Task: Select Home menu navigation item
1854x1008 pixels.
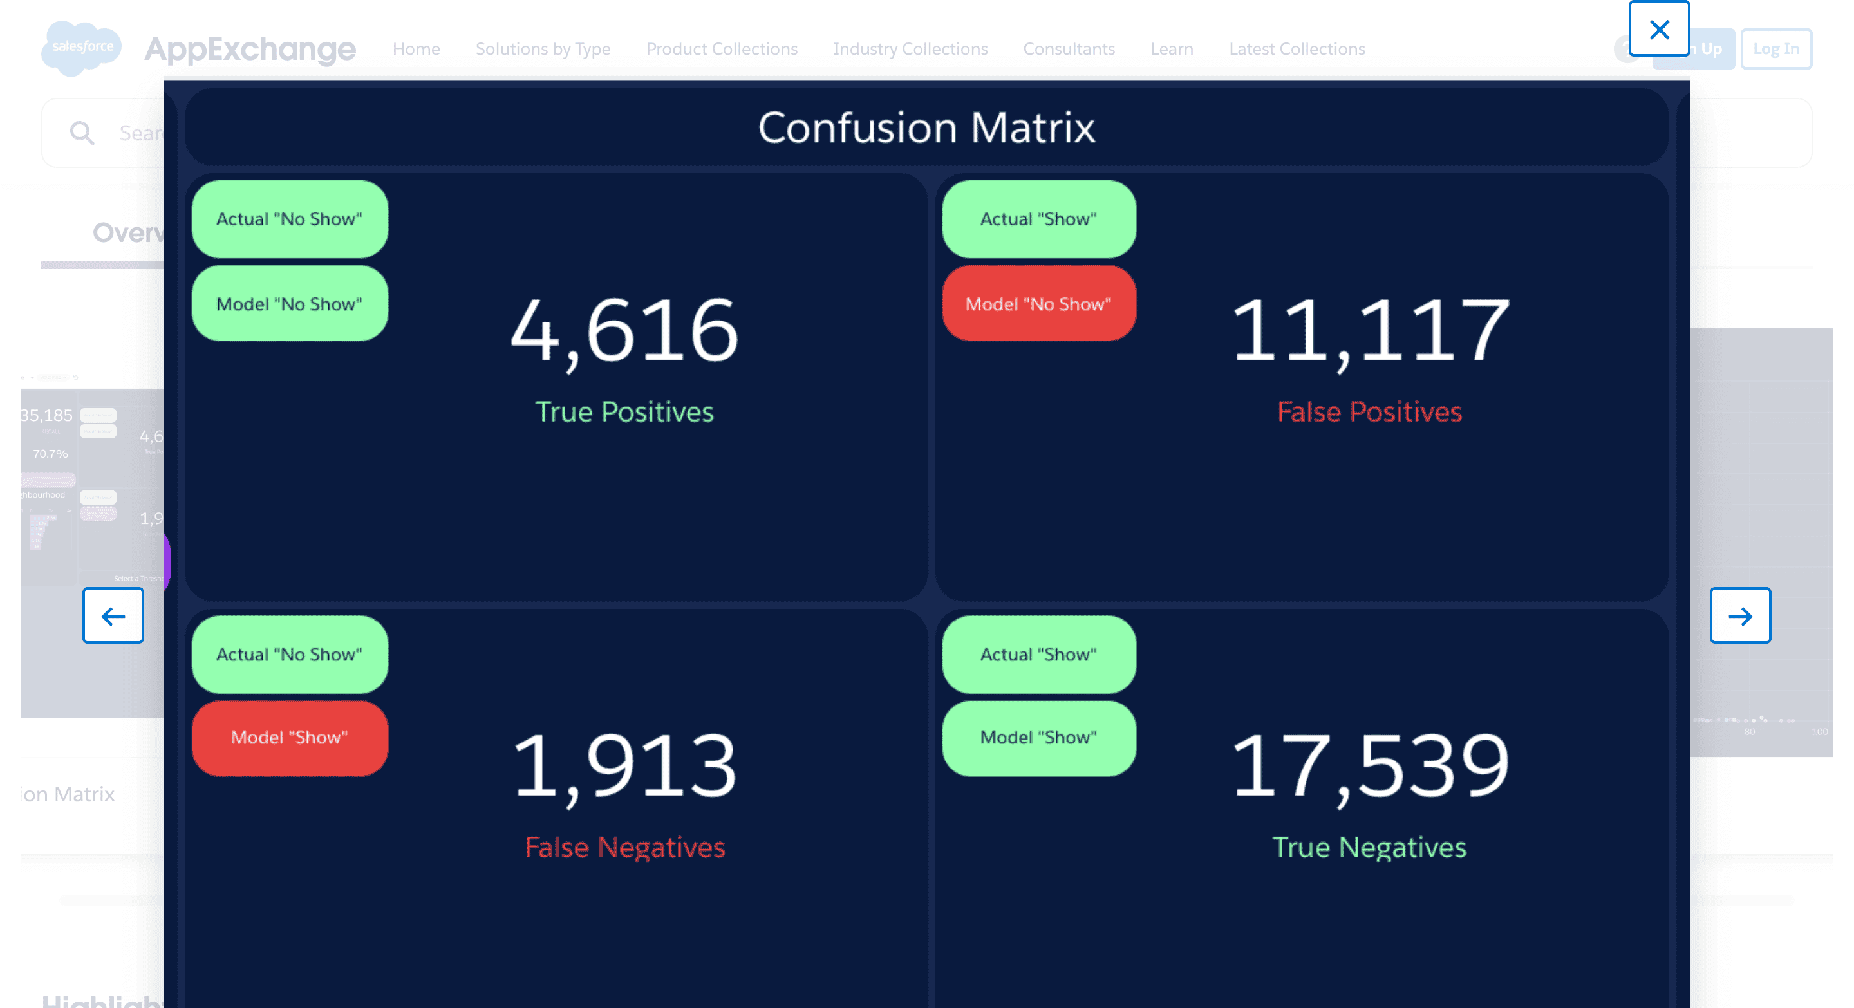Action: 415,48
